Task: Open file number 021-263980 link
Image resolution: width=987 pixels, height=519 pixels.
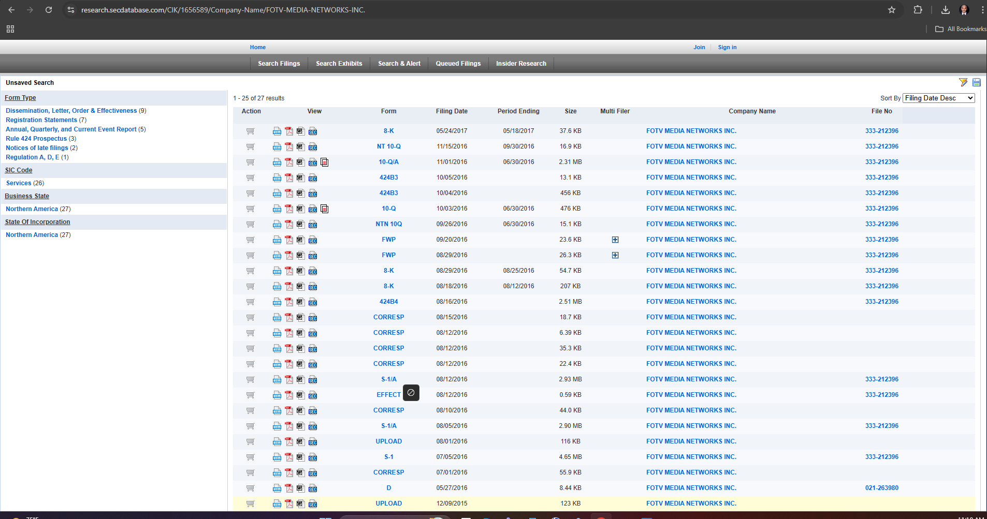Action: [881, 488]
